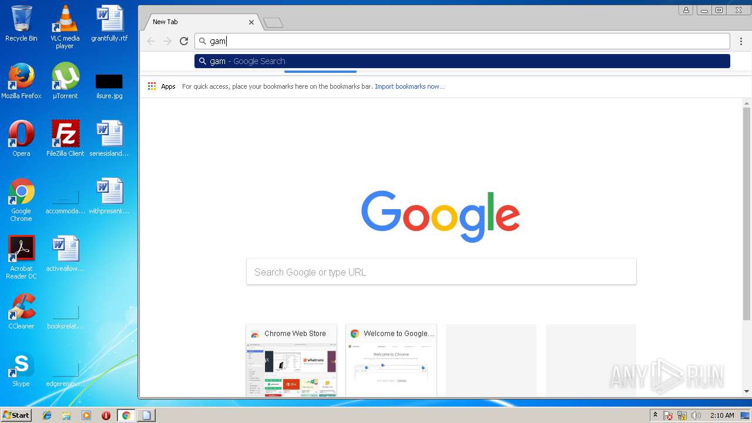The image size is (752, 423).
Task: Select the Skype desktop shortcut
Action: (x=21, y=369)
